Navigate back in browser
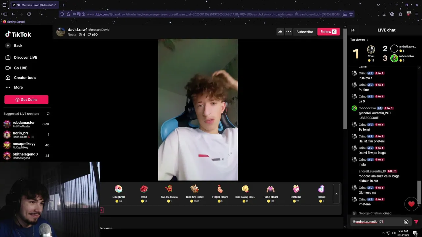The height and width of the screenshot is (237, 422). coord(13,14)
